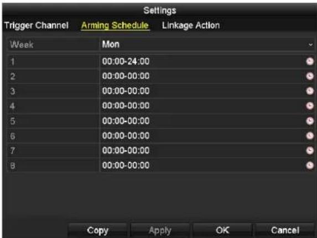Click the Week dropdown chevron arrow
The height and width of the screenshot is (238, 317).
[310, 45]
